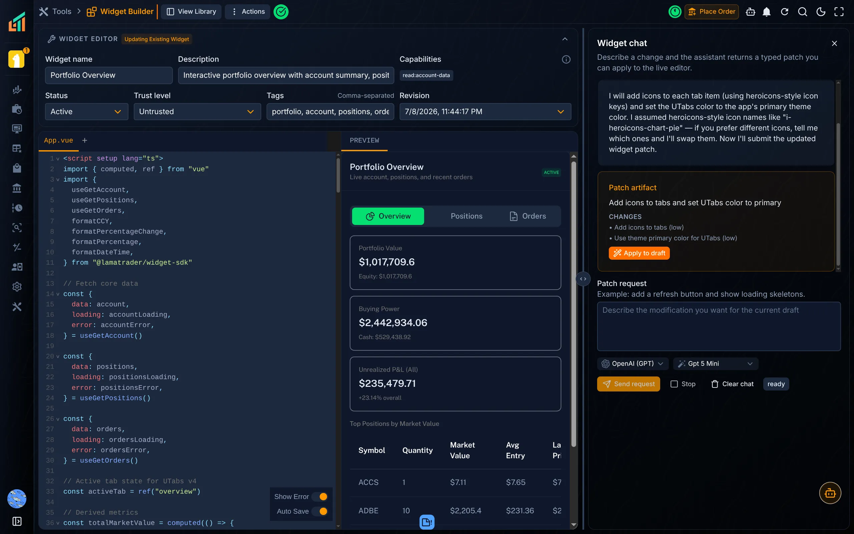Screen dimensions: 854x534
Task: Click the user avatar in sidebar
Action: pyautogui.click(x=17, y=499)
